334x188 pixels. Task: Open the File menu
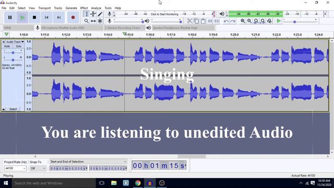pos(4,8)
